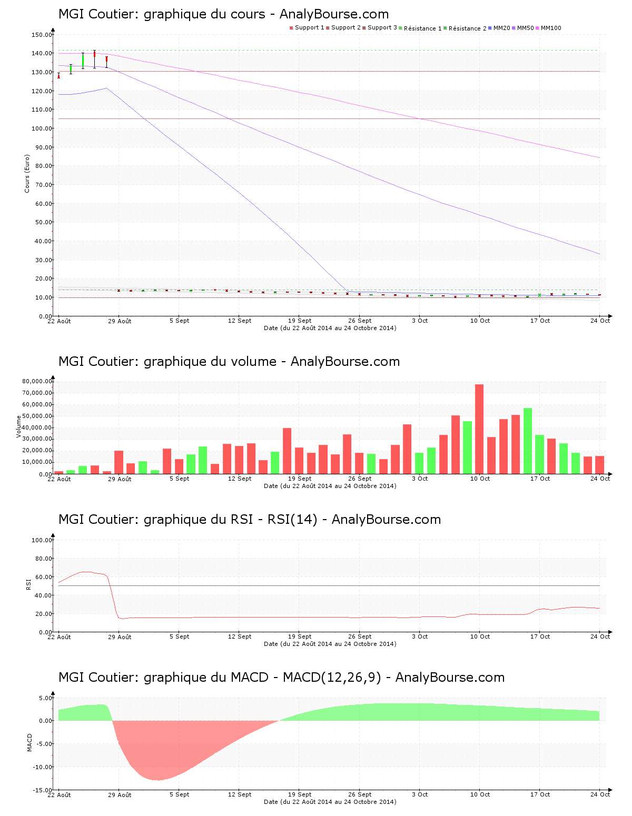Image resolution: width=632 pixels, height=816 pixels.
Task: Click the '100.00' price axis value on price chart
Action: 42,128
